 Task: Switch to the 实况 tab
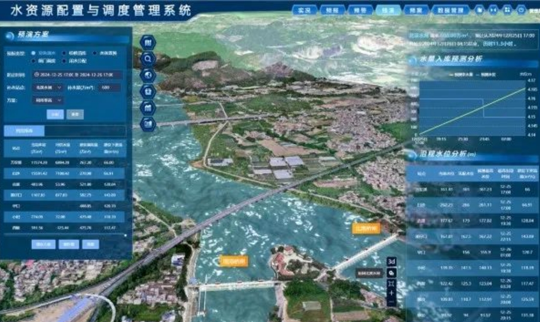click(304, 10)
